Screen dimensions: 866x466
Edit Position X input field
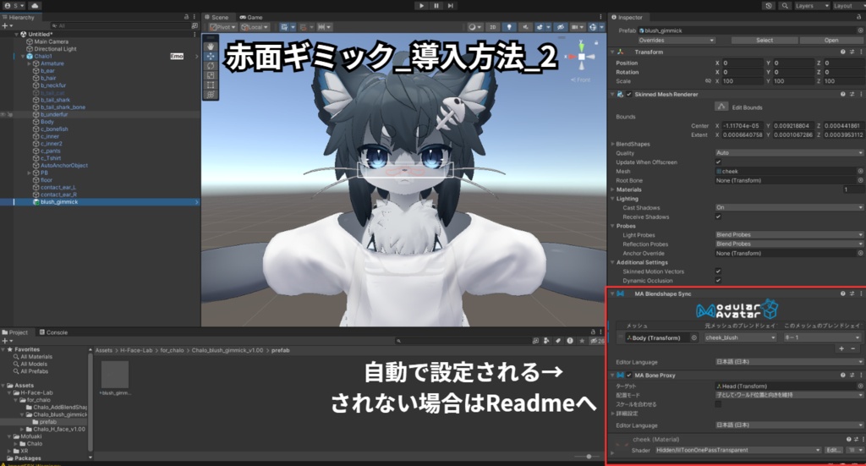click(743, 63)
